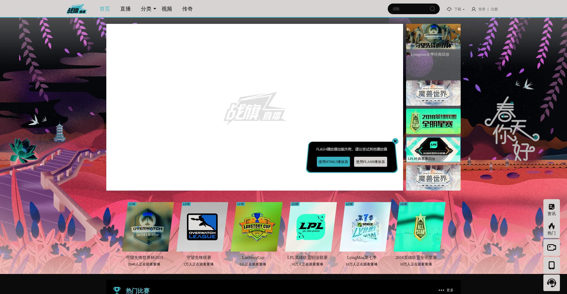Click the user profile icon
This screenshot has height=294, width=567.
pyautogui.click(x=474, y=9)
